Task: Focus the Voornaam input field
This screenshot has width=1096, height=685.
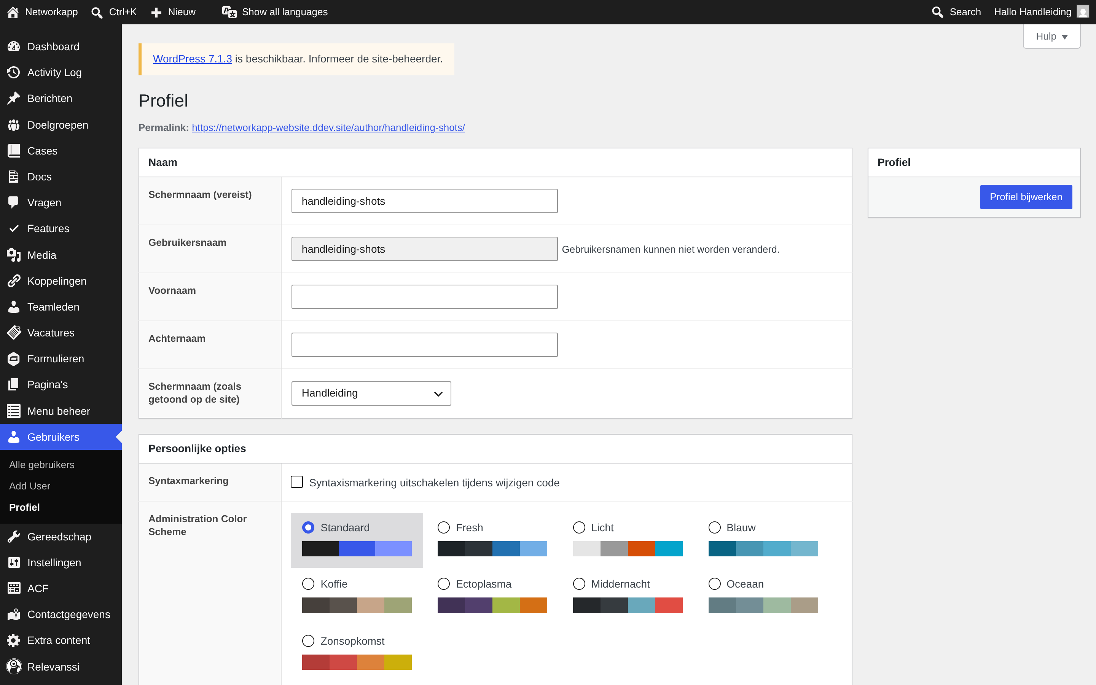Action: point(424,297)
